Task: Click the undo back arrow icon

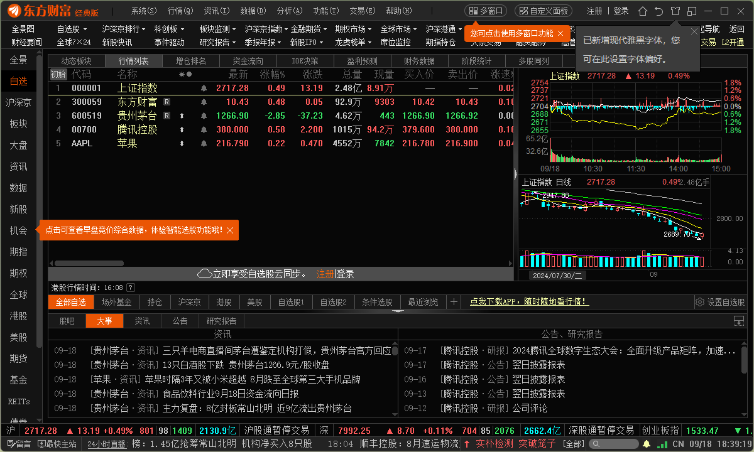Action: tap(658, 11)
